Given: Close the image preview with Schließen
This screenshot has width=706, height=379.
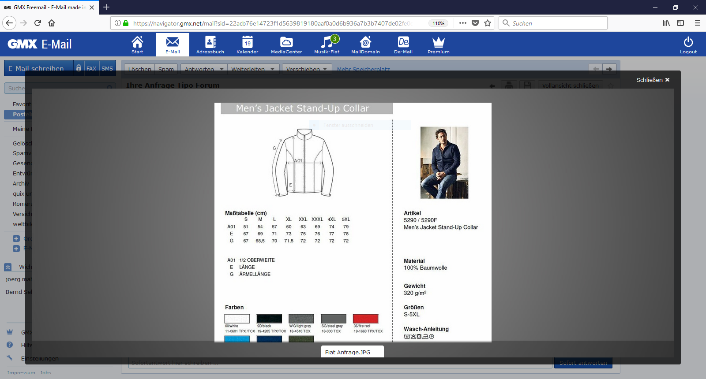Looking at the screenshot, I should [x=653, y=80].
